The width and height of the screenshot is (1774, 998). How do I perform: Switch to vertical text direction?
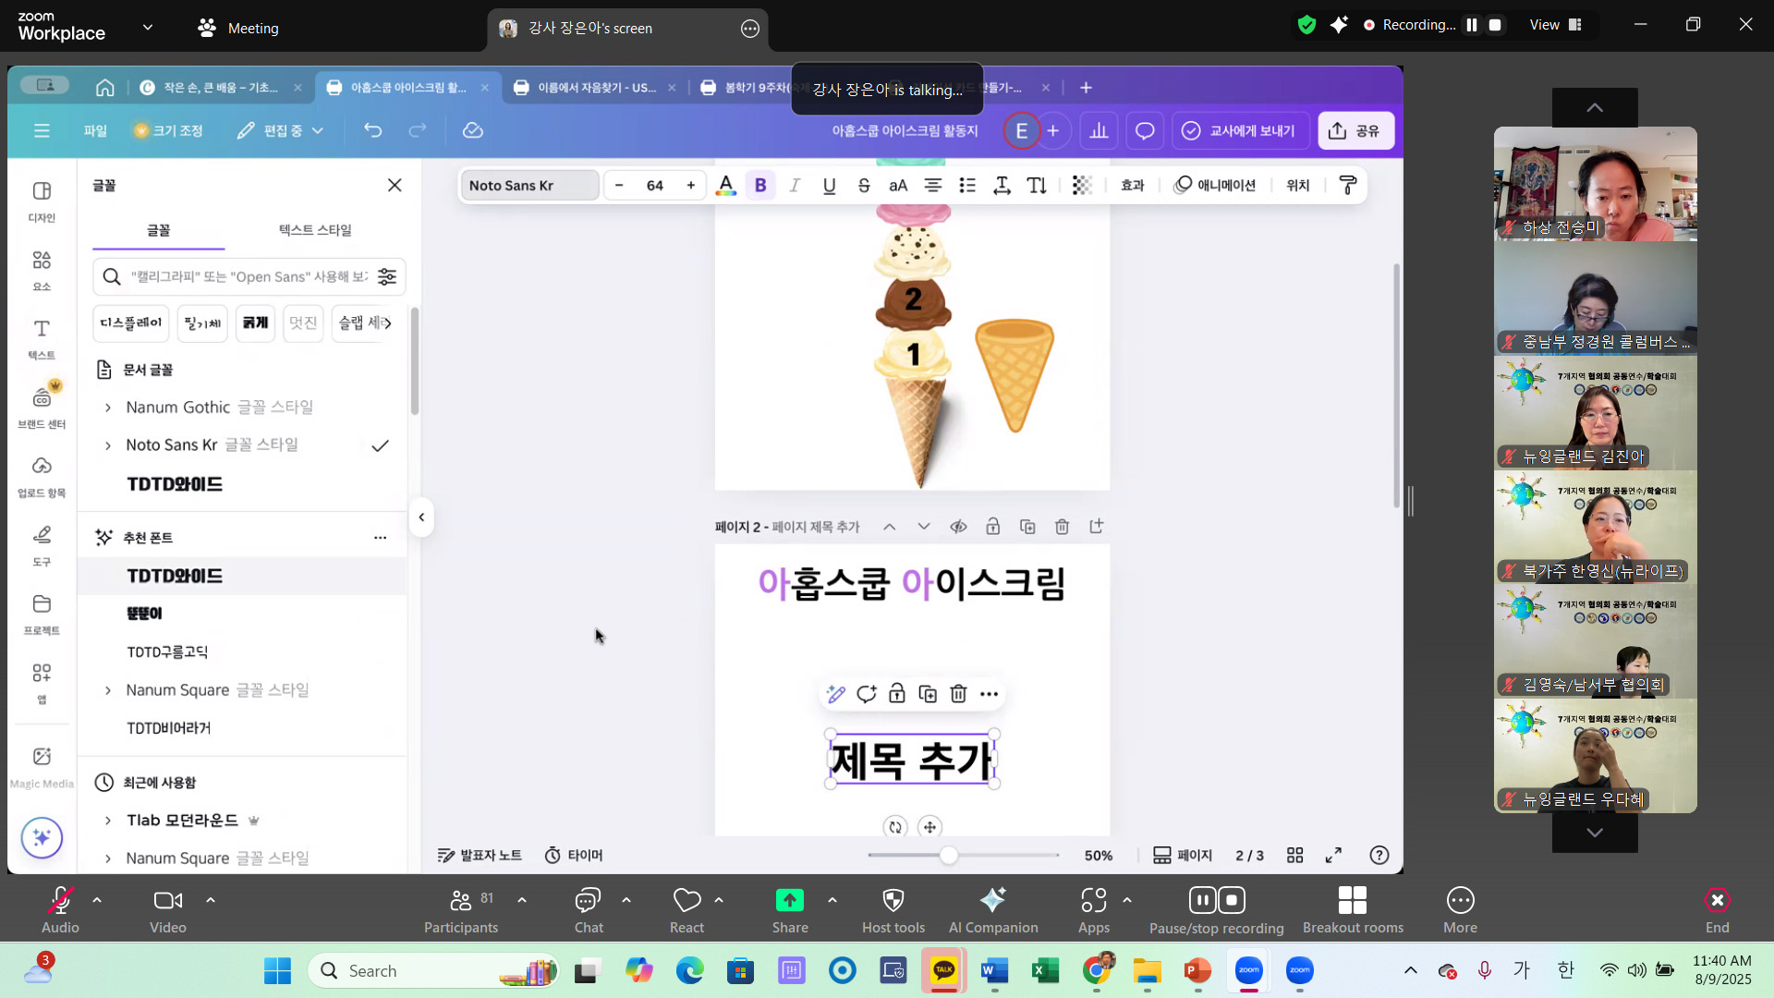coord(1037,186)
